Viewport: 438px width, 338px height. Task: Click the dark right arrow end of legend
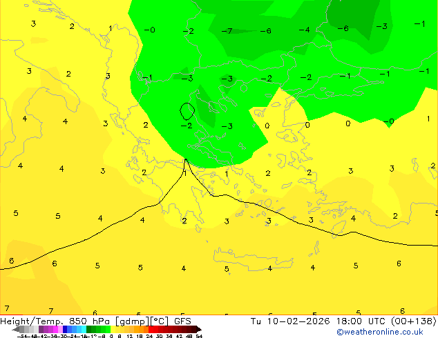tap(199, 330)
